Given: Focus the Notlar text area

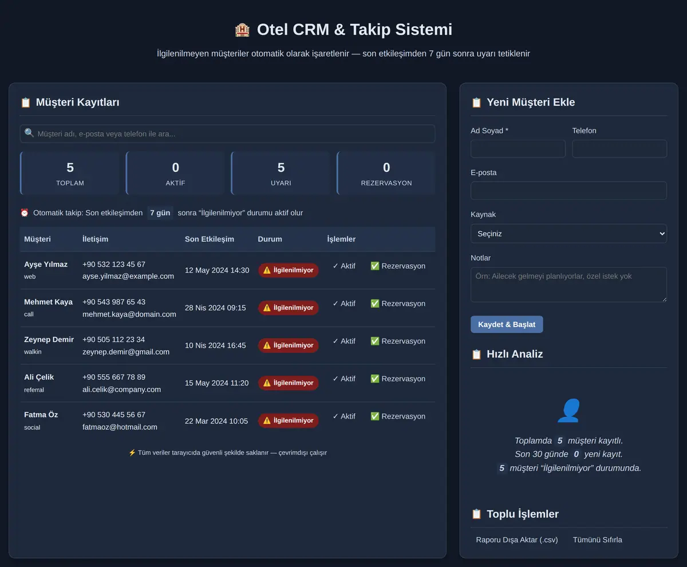Looking at the screenshot, I should [568, 285].
